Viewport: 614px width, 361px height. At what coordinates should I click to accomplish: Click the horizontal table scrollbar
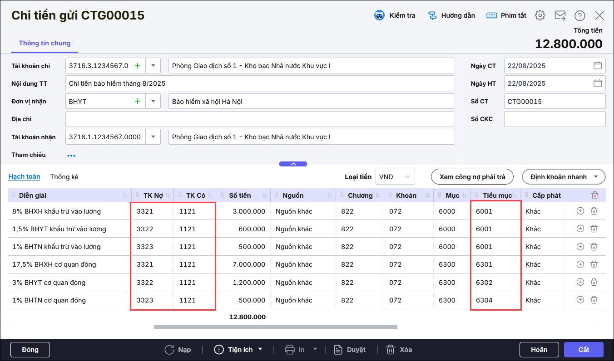[x=275, y=327]
